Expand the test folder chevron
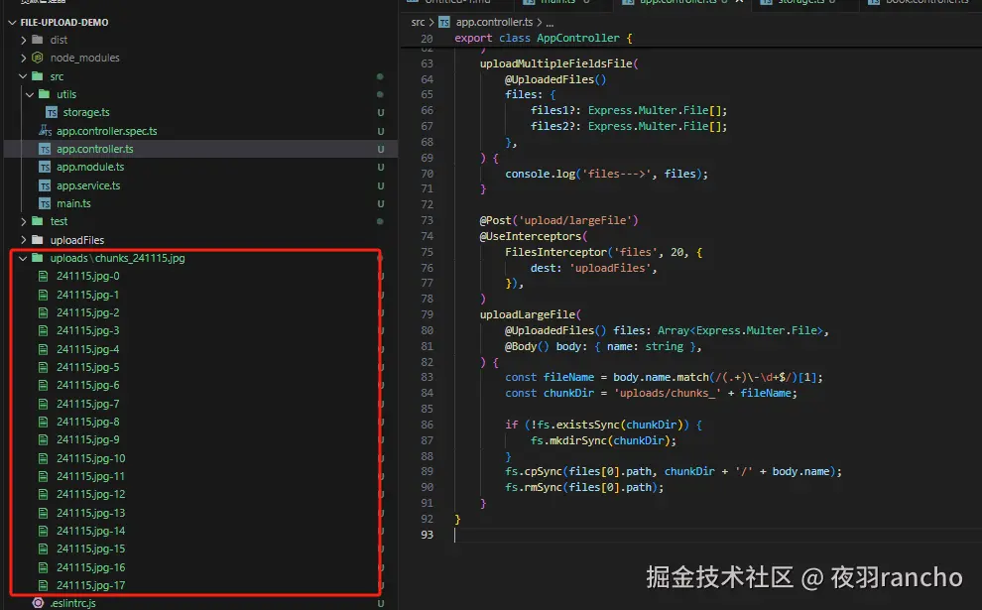982x610 pixels. (x=24, y=222)
